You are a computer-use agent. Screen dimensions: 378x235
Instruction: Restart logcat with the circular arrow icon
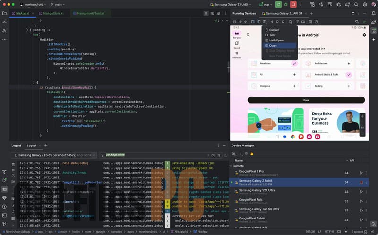[13, 176]
